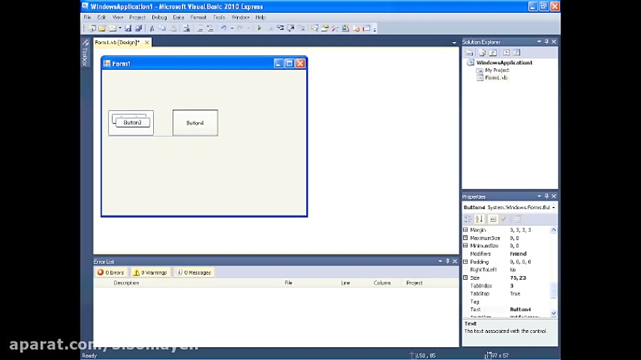The height and width of the screenshot is (360, 641).
Task: Click the Description column header
Action: click(x=126, y=283)
